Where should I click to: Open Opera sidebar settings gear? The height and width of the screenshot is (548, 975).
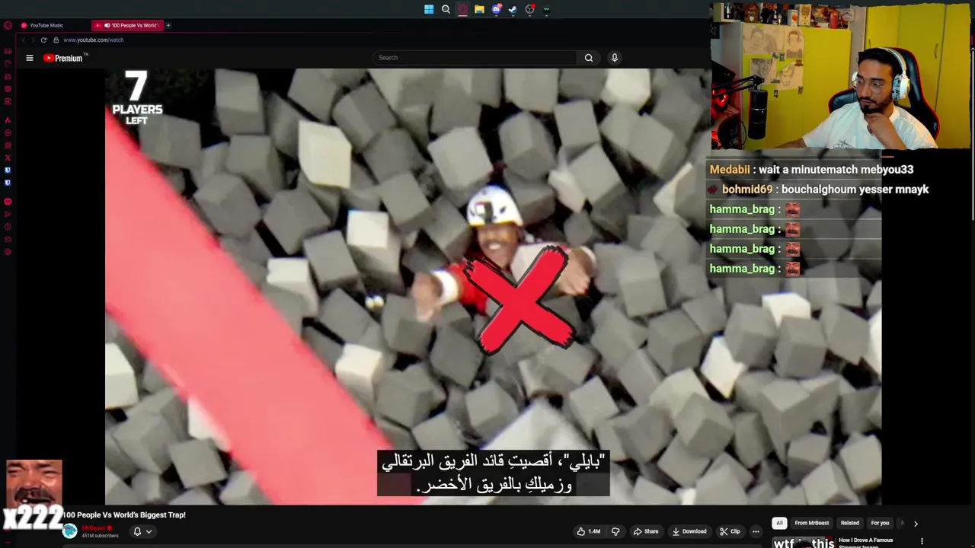coord(8,252)
